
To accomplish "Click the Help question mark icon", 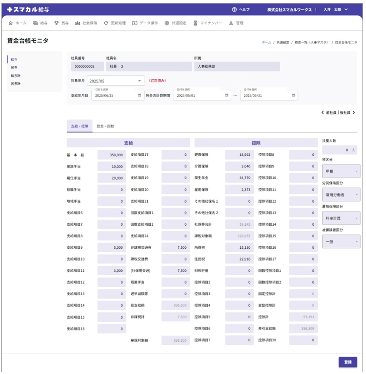I will coord(234,10).
